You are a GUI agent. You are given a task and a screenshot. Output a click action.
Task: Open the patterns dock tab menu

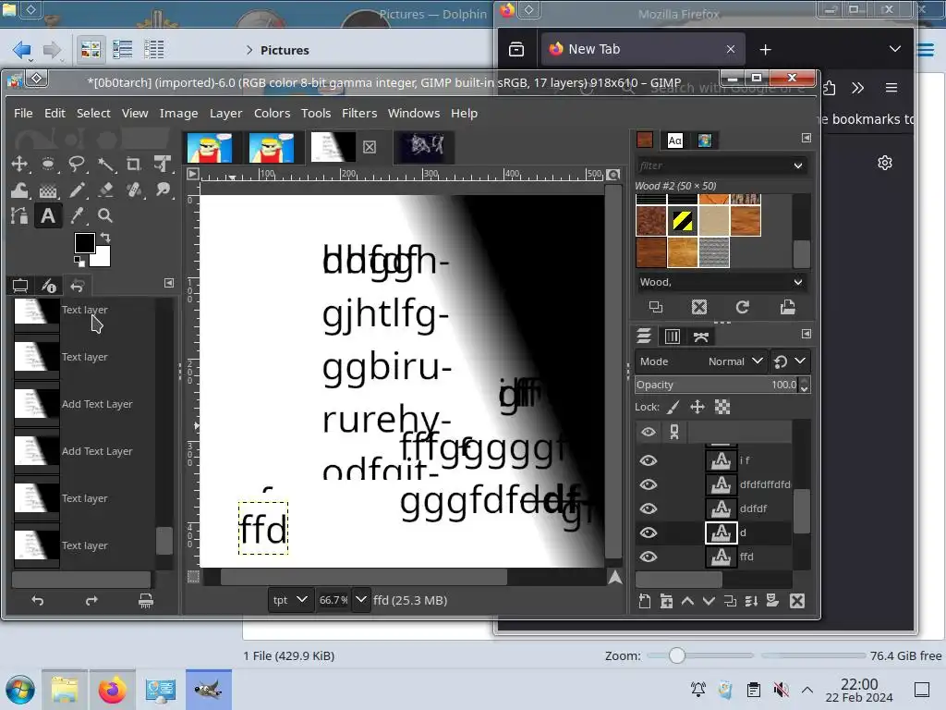(x=806, y=139)
